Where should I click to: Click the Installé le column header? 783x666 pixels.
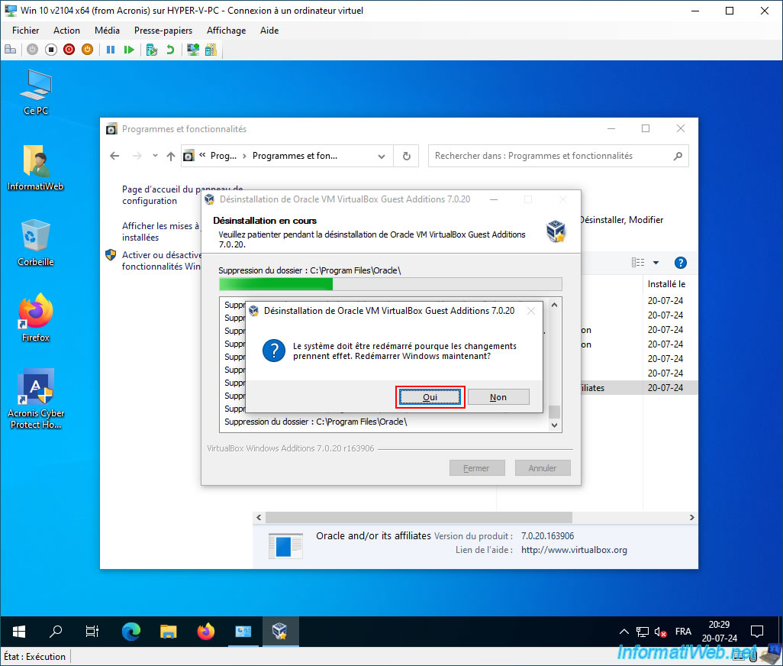pyautogui.click(x=666, y=284)
